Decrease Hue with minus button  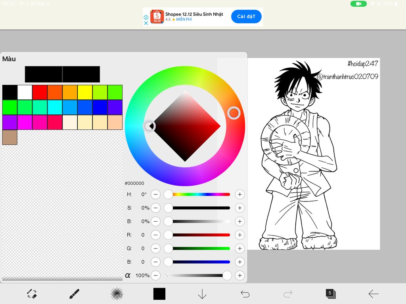tap(155, 194)
